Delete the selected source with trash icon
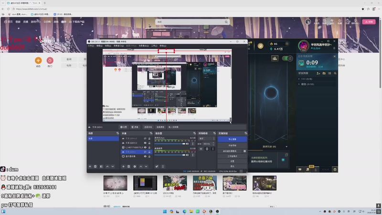The width and height of the screenshot is (382, 215). point(128,166)
